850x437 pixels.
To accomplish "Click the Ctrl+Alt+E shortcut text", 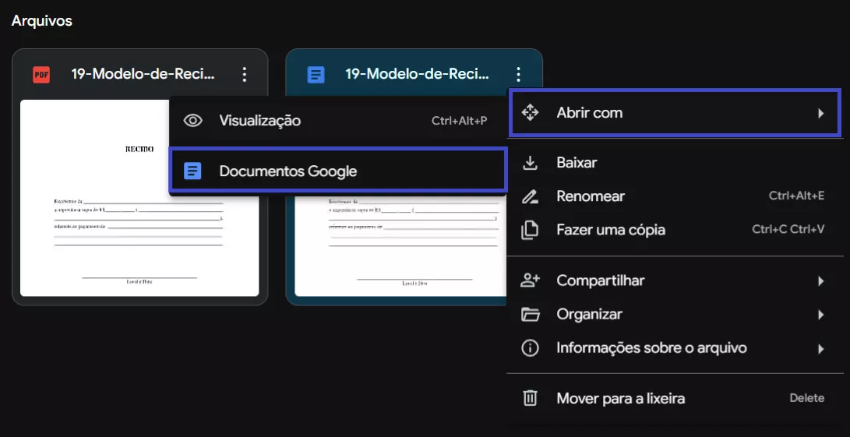I will [796, 196].
